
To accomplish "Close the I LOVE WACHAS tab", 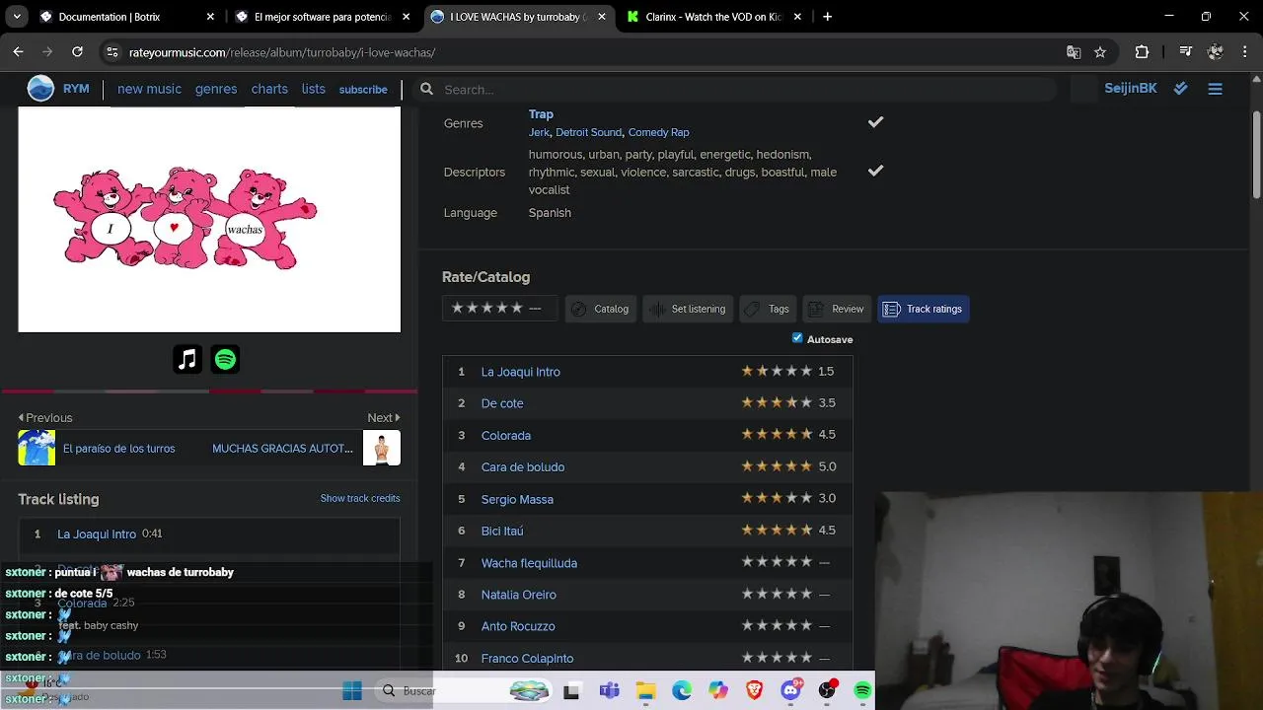I will pyautogui.click(x=602, y=17).
